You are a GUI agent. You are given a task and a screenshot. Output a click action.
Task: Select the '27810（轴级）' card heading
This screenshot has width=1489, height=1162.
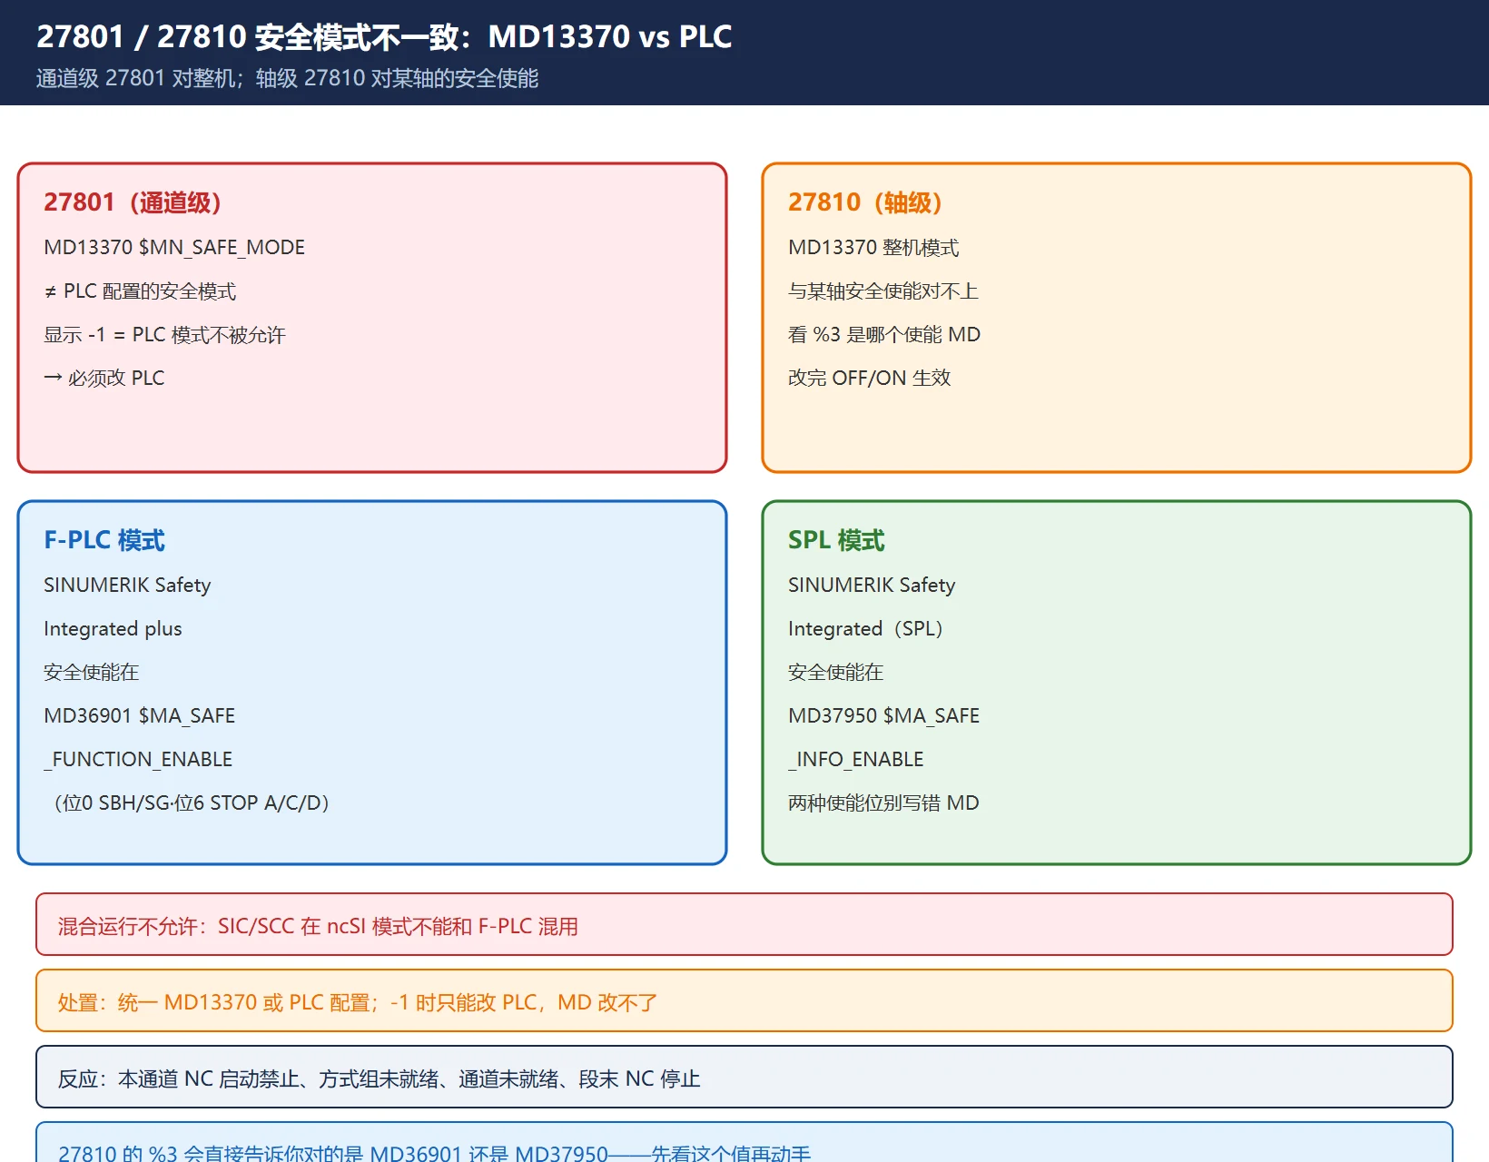(865, 202)
